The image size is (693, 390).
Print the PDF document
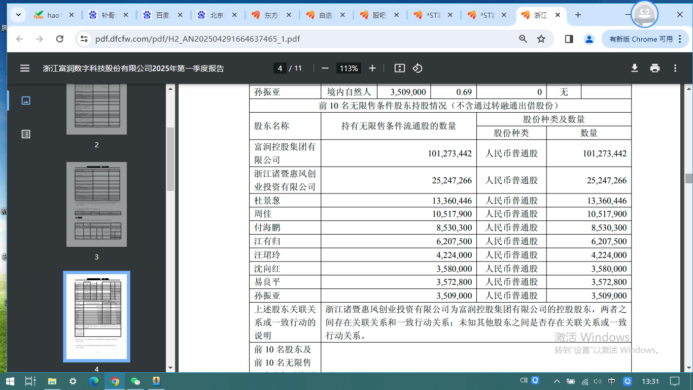click(655, 68)
